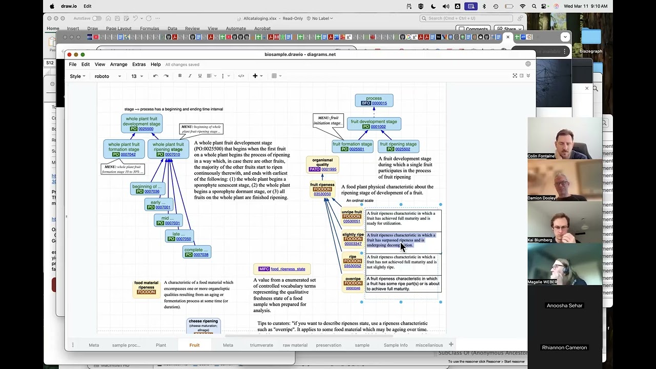This screenshot has width=656, height=369.
Task: Click the macOS Spotlight search icon
Action: [x=535, y=6]
